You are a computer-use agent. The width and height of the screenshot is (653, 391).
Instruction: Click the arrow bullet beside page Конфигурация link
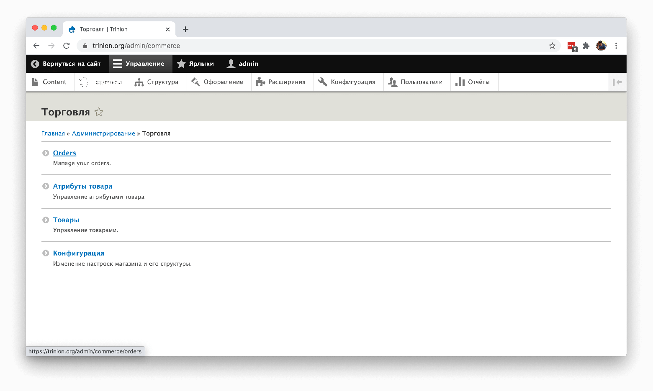46,253
